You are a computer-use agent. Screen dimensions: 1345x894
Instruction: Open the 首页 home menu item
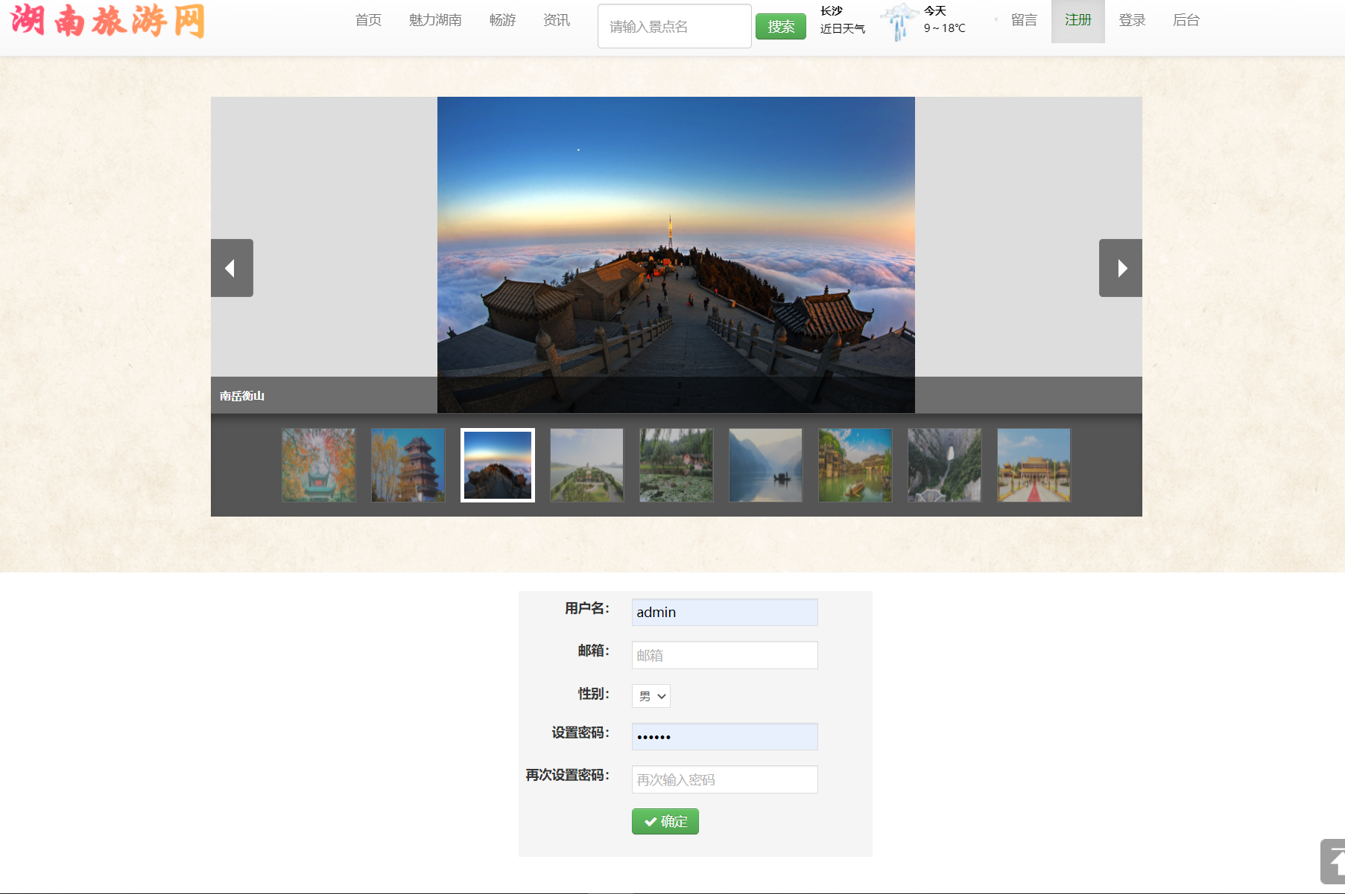pyautogui.click(x=368, y=20)
